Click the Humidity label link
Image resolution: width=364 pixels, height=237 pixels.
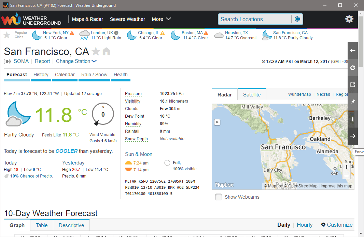[x=133, y=124]
